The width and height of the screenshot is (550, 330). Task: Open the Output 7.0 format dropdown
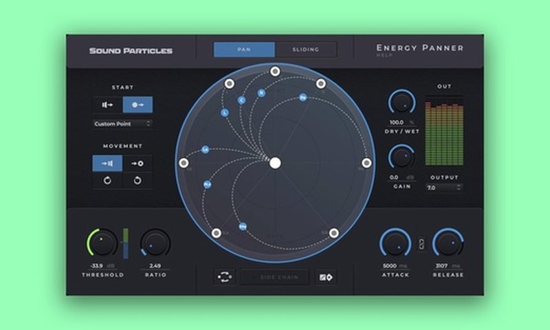tap(443, 187)
